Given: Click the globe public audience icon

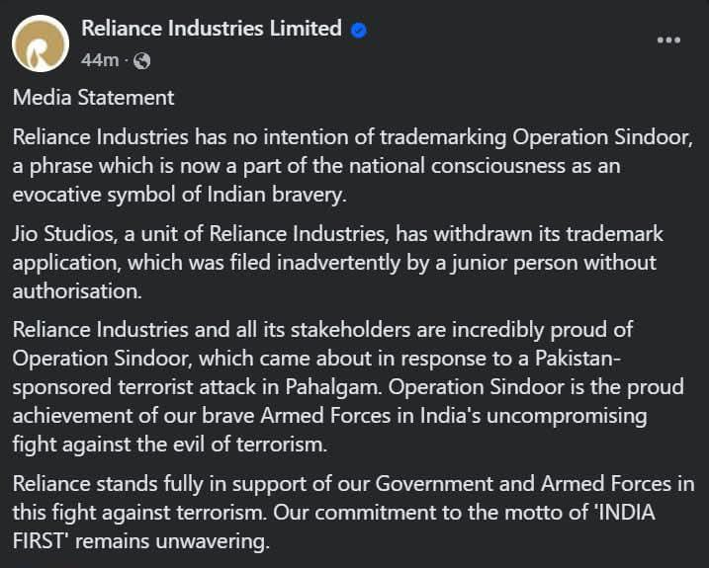Looking at the screenshot, I should pyautogui.click(x=141, y=61).
